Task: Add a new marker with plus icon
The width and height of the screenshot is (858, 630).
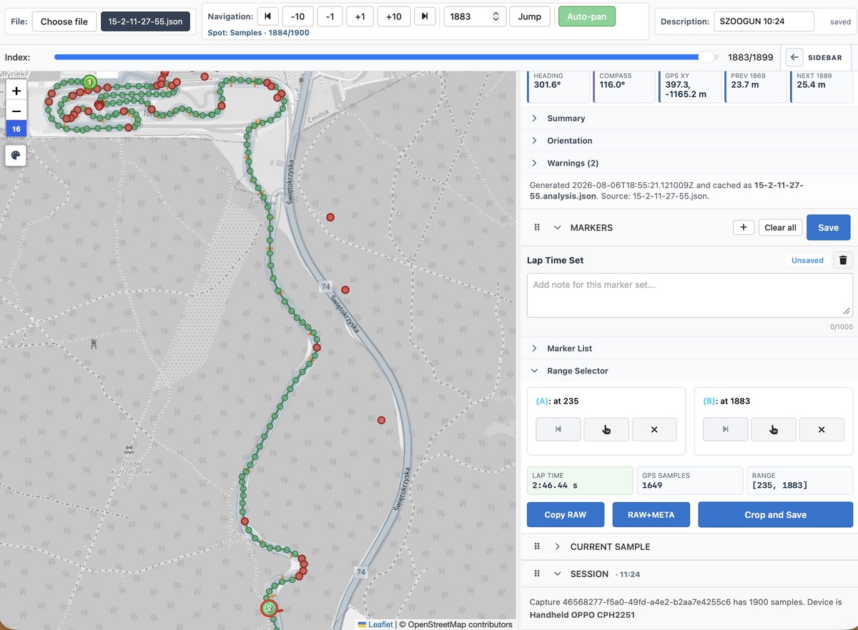Action: pos(744,227)
